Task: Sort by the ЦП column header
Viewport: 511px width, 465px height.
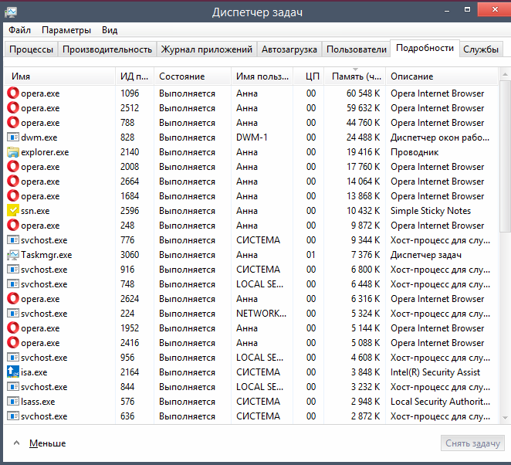Action: point(309,76)
